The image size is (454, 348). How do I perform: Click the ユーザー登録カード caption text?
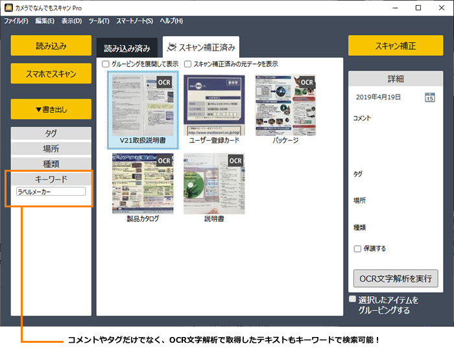point(214,141)
